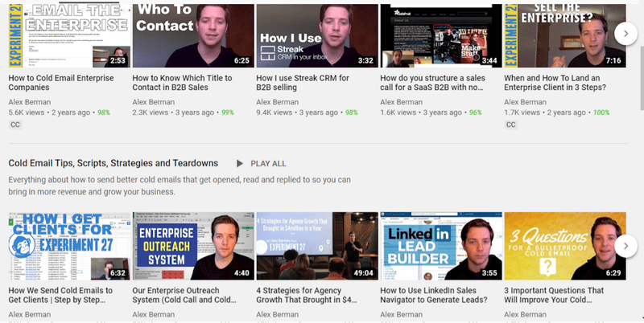
Task: Click PLAY ALL for Cold Email Tips playlist
Action: pos(268,164)
